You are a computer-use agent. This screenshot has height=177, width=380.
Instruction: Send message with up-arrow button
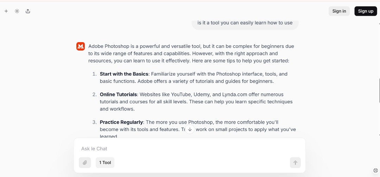point(295,163)
